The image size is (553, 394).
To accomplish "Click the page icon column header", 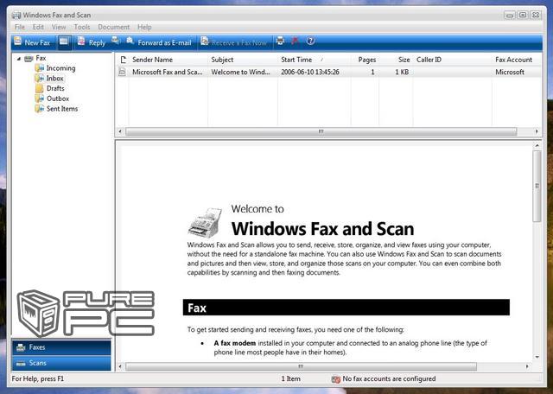I will coord(123,60).
